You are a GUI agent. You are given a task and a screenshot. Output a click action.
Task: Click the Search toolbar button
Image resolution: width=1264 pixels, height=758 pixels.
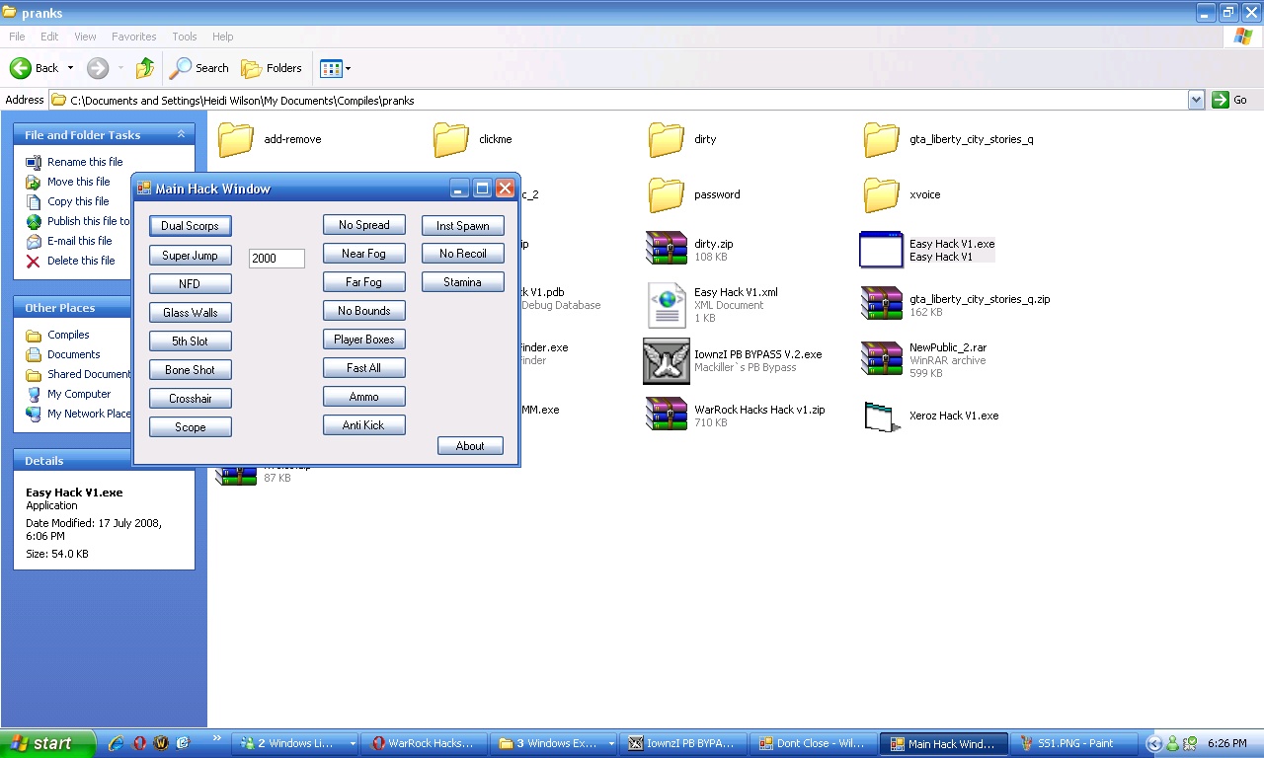[x=199, y=68]
